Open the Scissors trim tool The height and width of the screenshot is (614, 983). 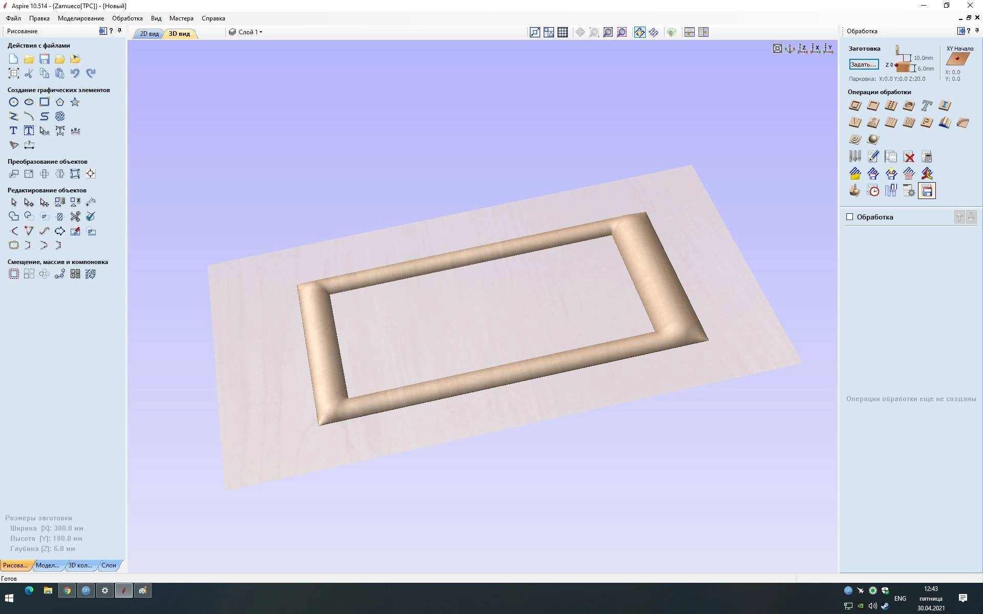(75, 216)
